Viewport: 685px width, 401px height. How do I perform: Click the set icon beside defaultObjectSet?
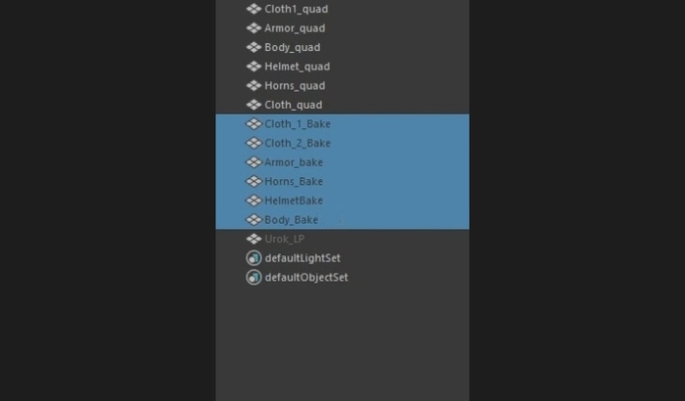(253, 278)
